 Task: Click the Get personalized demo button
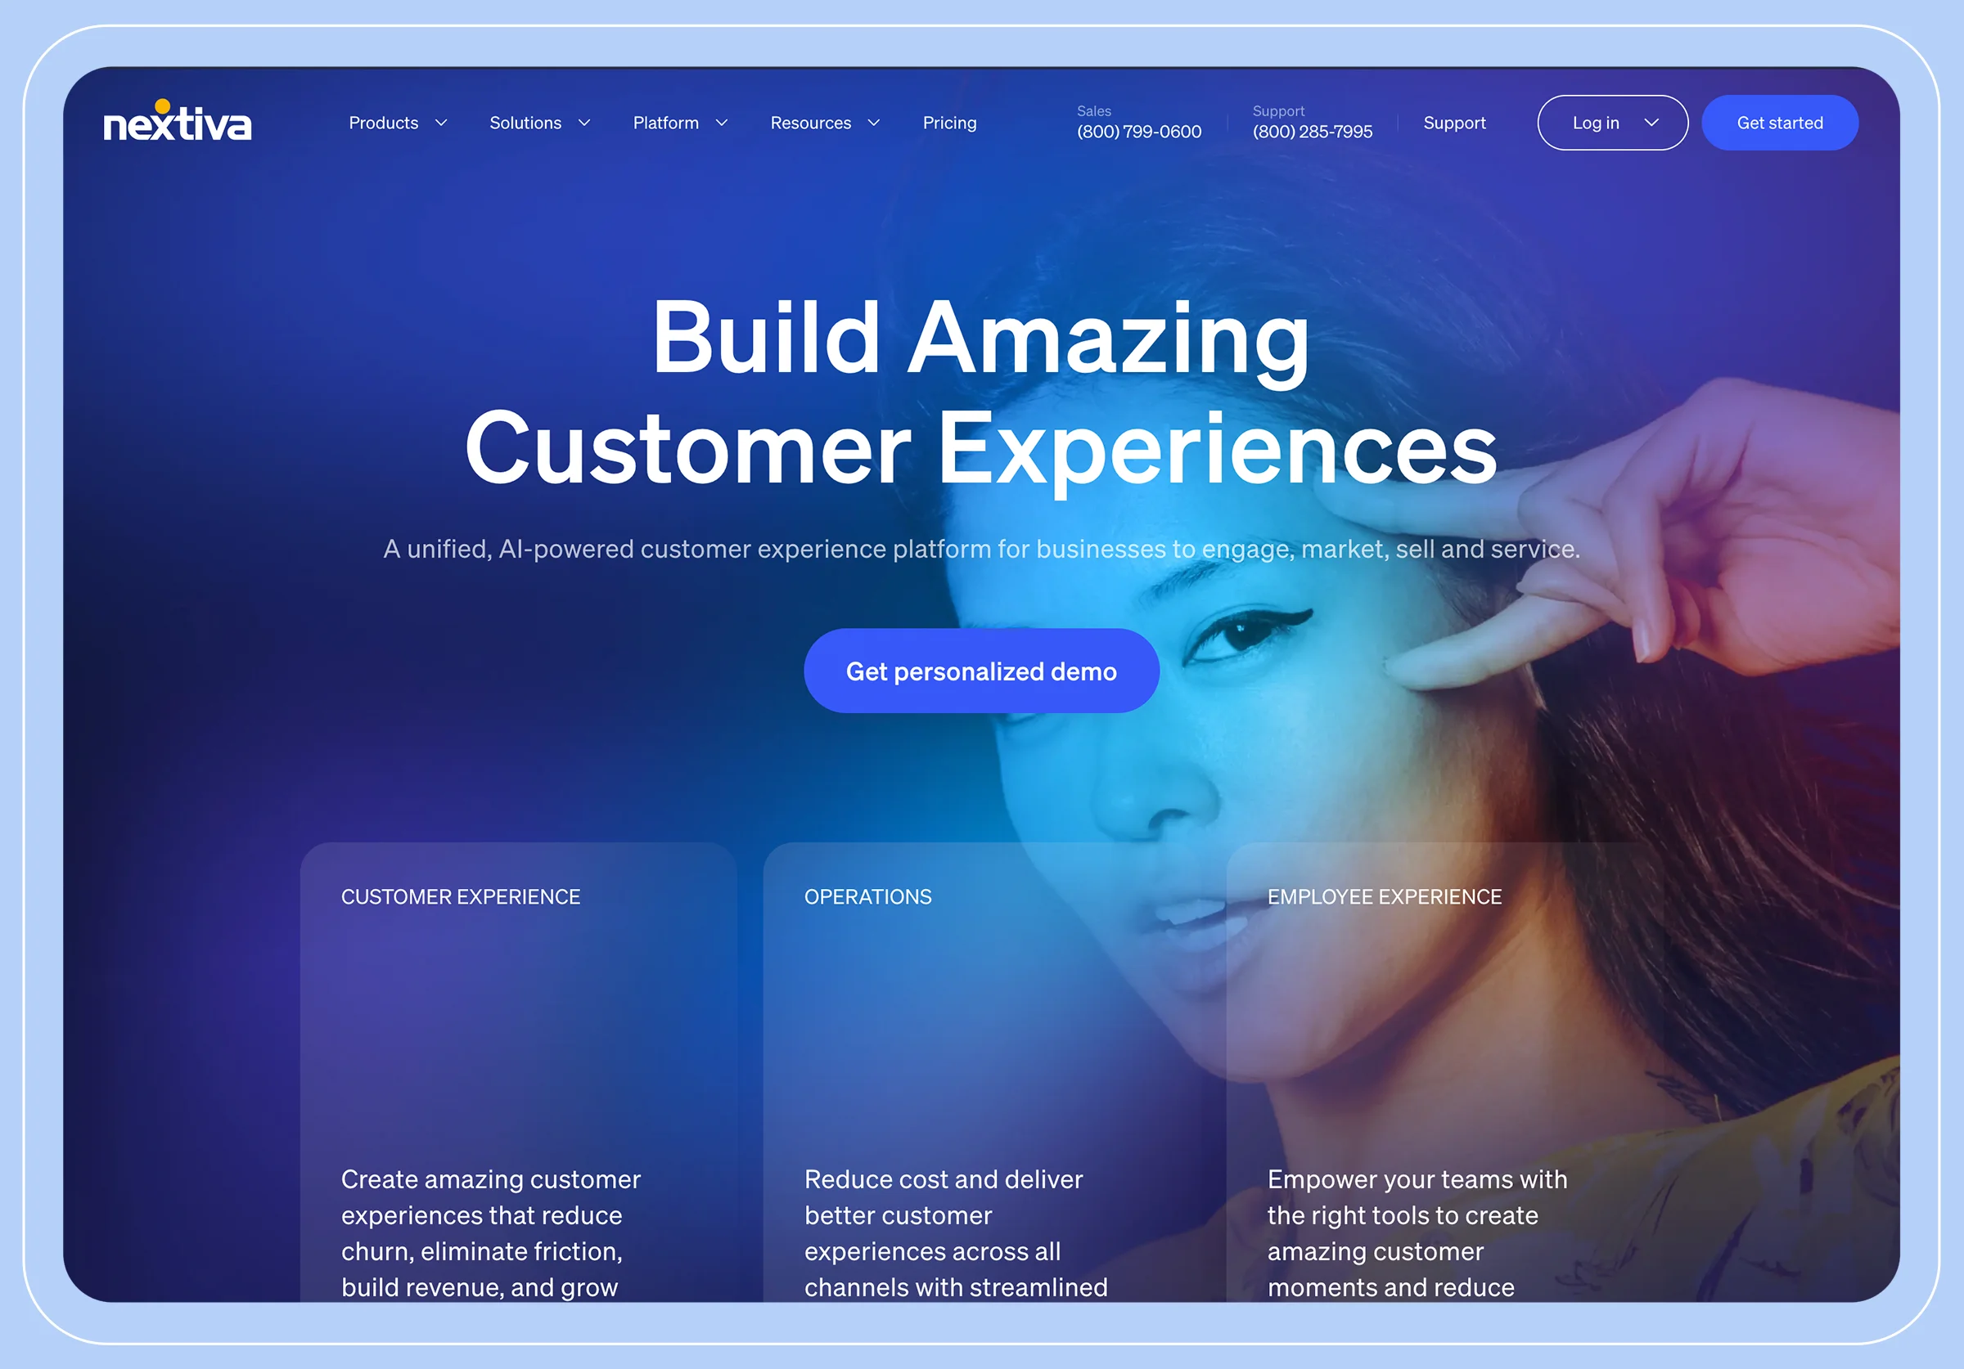tap(980, 670)
